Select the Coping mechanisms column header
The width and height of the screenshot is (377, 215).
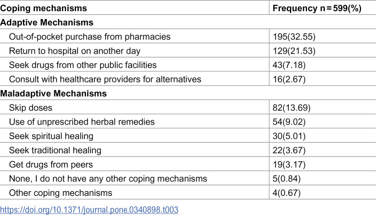(x=43, y=9)
